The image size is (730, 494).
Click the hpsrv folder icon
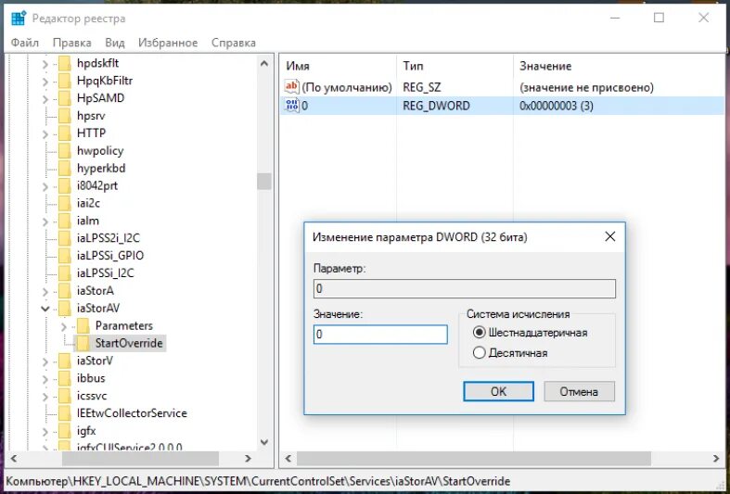click(65, 115)
